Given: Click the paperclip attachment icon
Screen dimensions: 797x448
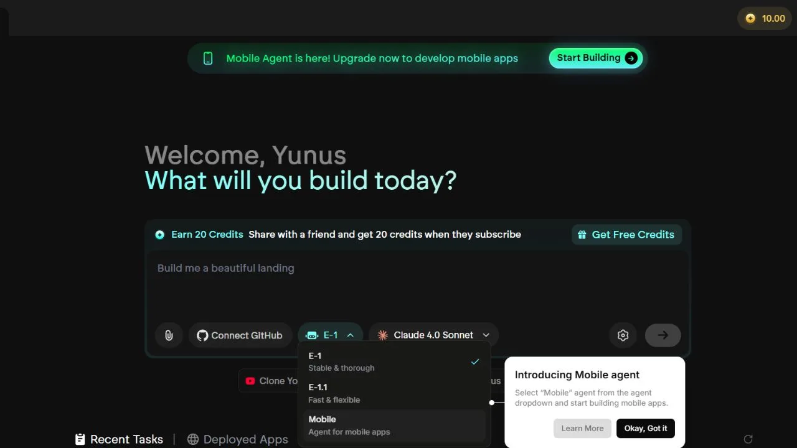Looking at the screenshot, I should (x=168, y=335).
